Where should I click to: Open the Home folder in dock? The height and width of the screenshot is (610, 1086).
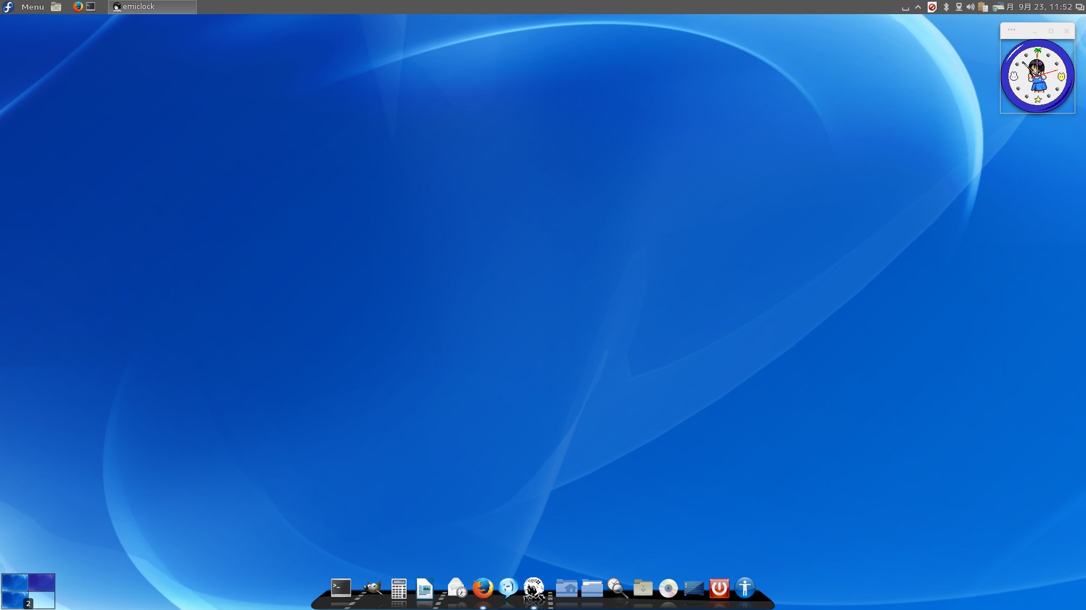[566, 589]
